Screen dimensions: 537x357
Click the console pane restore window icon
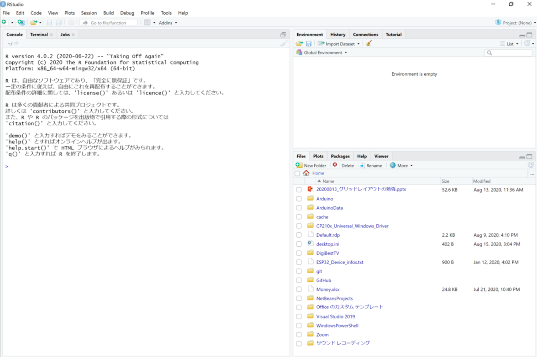(x=283, y=35)
